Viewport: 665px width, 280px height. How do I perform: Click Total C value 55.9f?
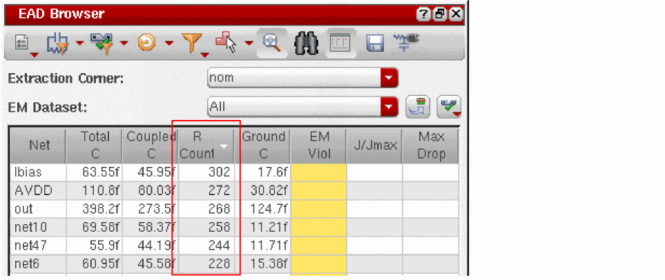click(x=105, y=246)
